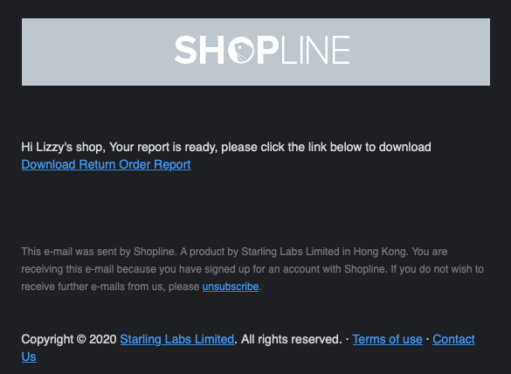
Task: Click the word "Copyright" in the footer
Action: click(x=47, y=339)
